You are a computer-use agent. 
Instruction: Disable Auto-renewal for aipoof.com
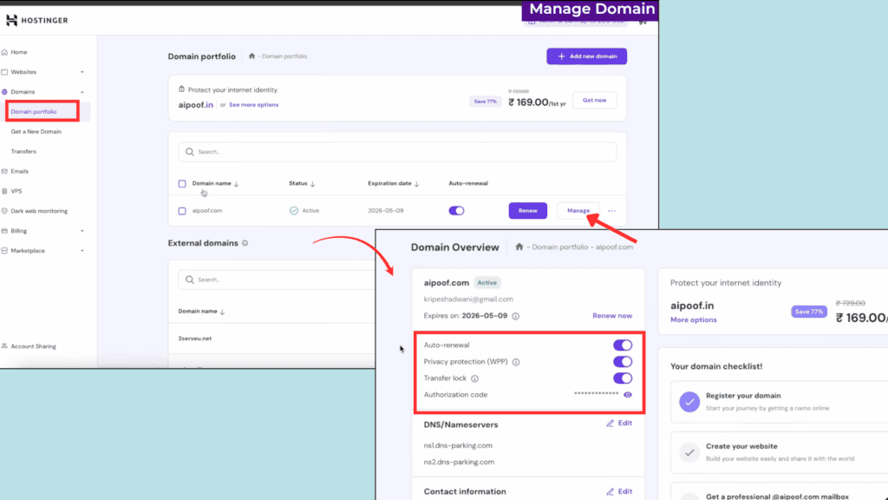pyautogui.click(x=622, y=345)
